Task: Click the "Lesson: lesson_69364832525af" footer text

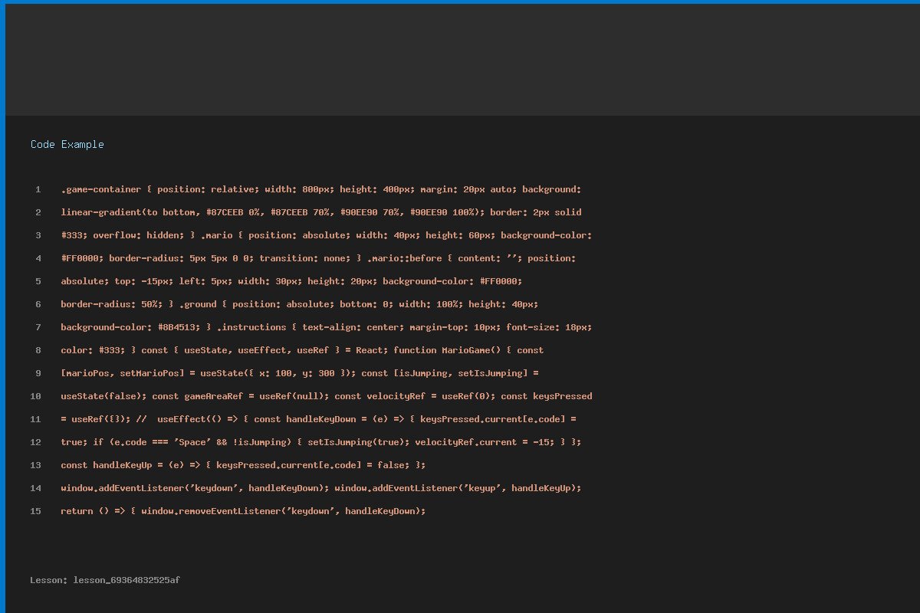Action: click(x=105, y=580)
